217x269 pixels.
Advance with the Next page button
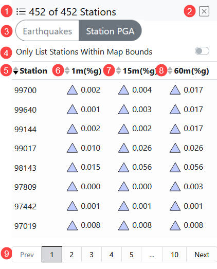pos(202,255)
